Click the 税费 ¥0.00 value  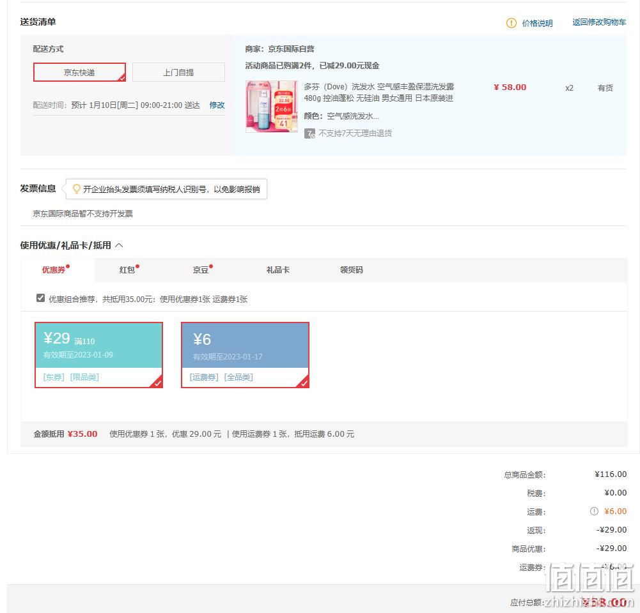pyautogui.click(x=616, y=493)
